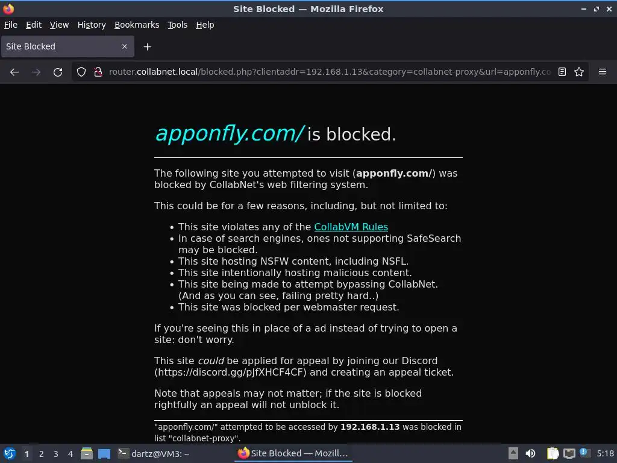Click the 5:18 clock in the taskbar
The height and width of the screenshot is (463, 617).
(x=605, y=453)
